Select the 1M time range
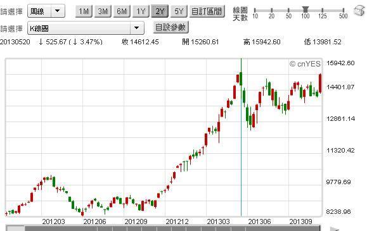The height and width of the screenshot is (231, 367). pyautogui.click(x=84, y=11)
